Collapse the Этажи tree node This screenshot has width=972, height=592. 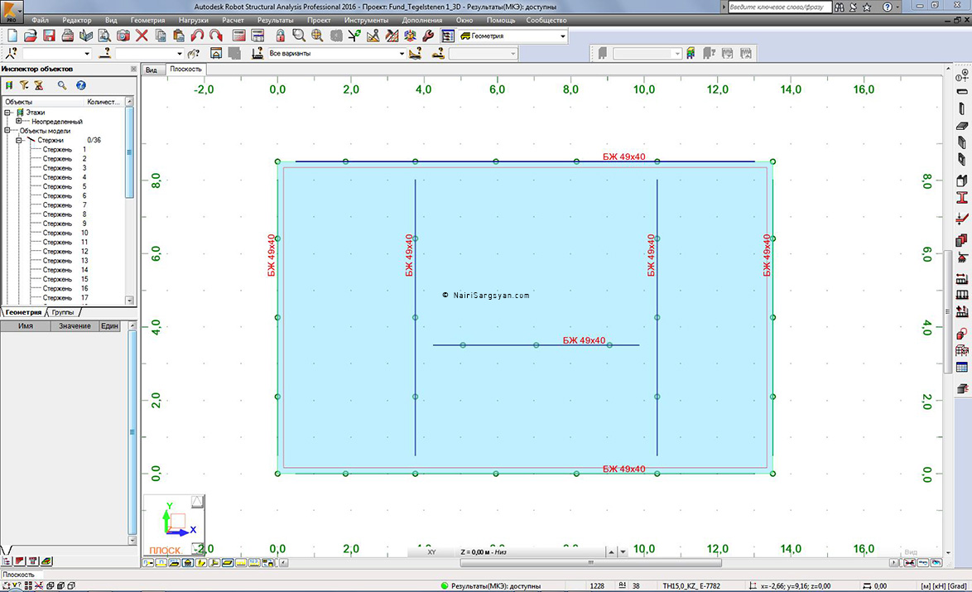[x=8, y=113]
